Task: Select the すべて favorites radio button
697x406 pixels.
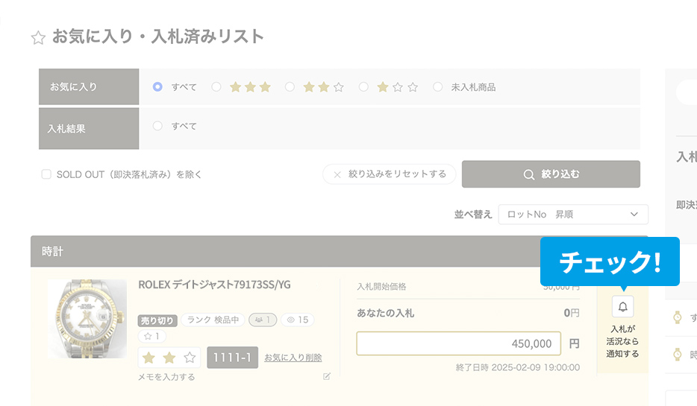Action: click(x=157, y=87)
